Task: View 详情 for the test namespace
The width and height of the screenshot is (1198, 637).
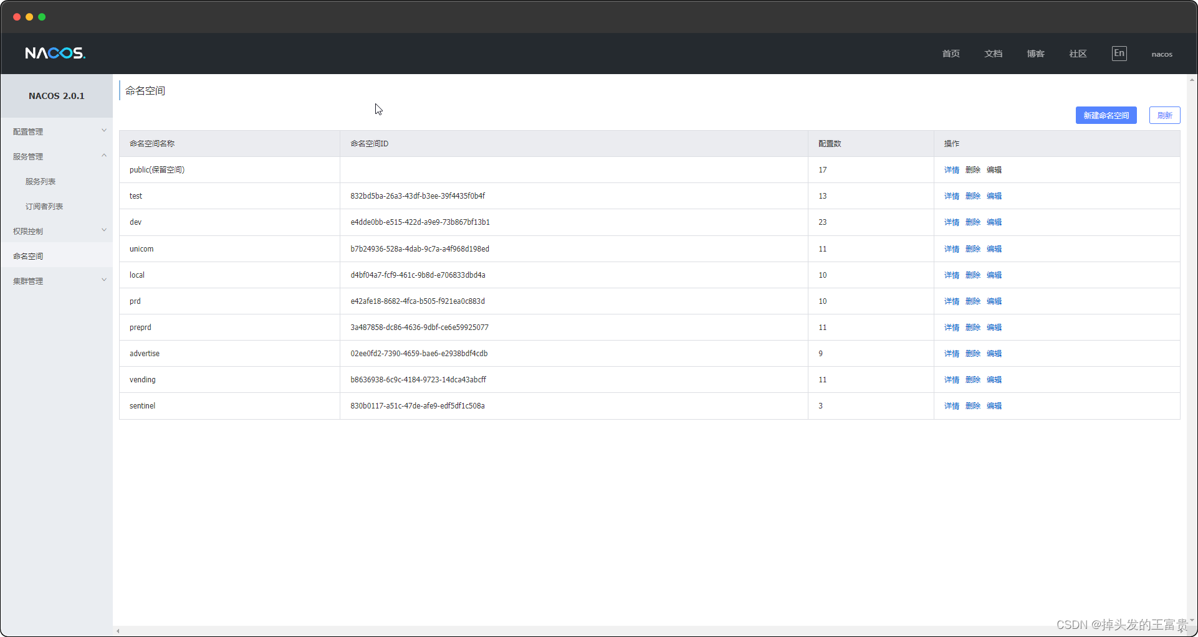Action: point(951,196)
